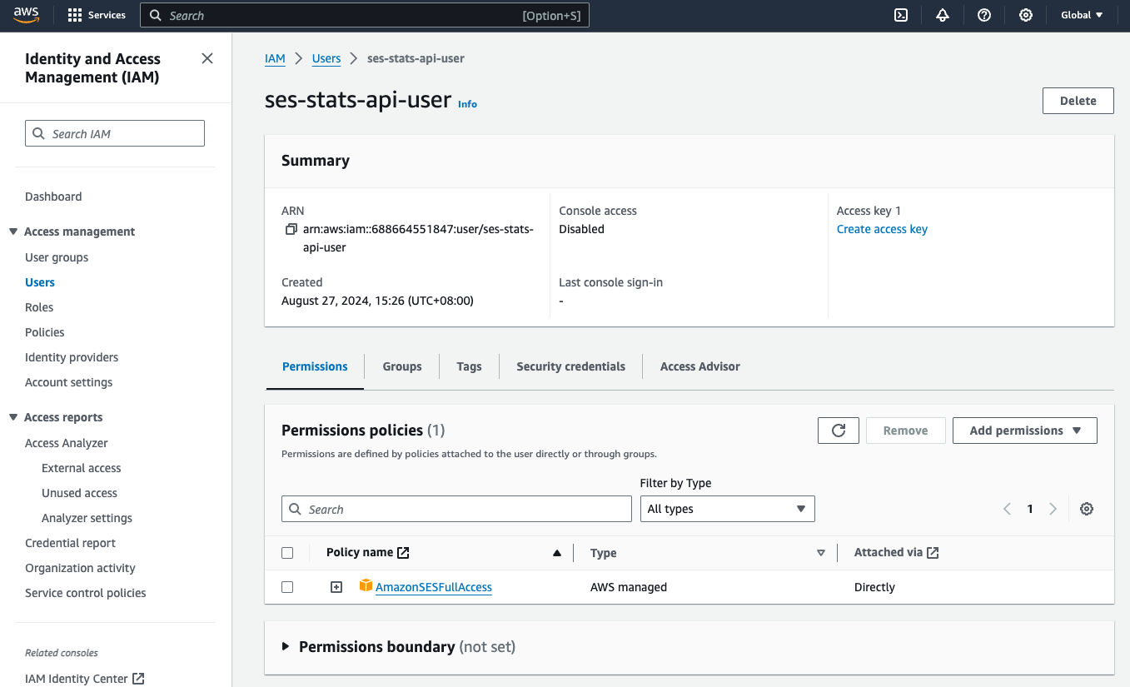Image resolution: width=1130 pixels, height=687 pixels.
Task: Open the Global region dropdown
Action: (1082, 15)
